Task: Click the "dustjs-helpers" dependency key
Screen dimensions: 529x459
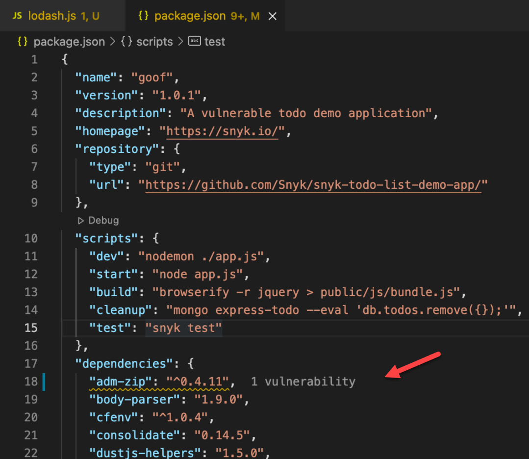Action: [x=145, y=453]
